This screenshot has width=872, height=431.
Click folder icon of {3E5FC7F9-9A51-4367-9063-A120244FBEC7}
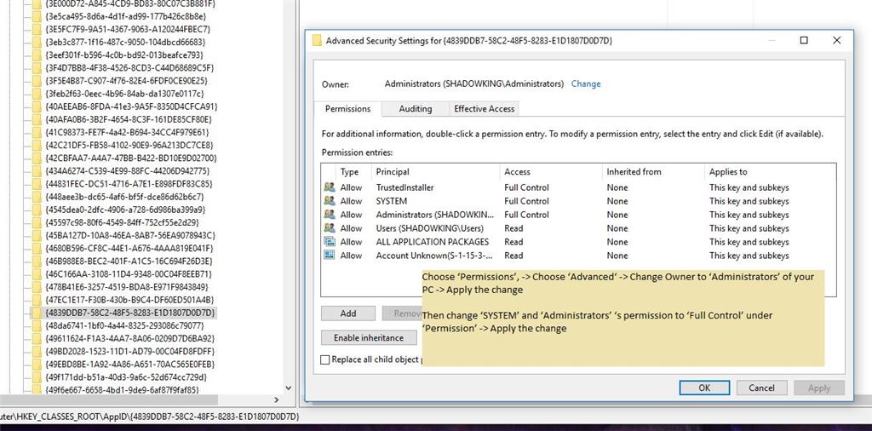(37, 29)
